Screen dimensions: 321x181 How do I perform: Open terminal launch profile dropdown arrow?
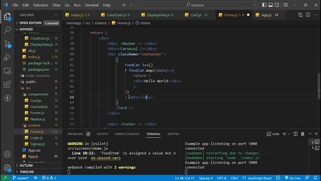[289, 134]
